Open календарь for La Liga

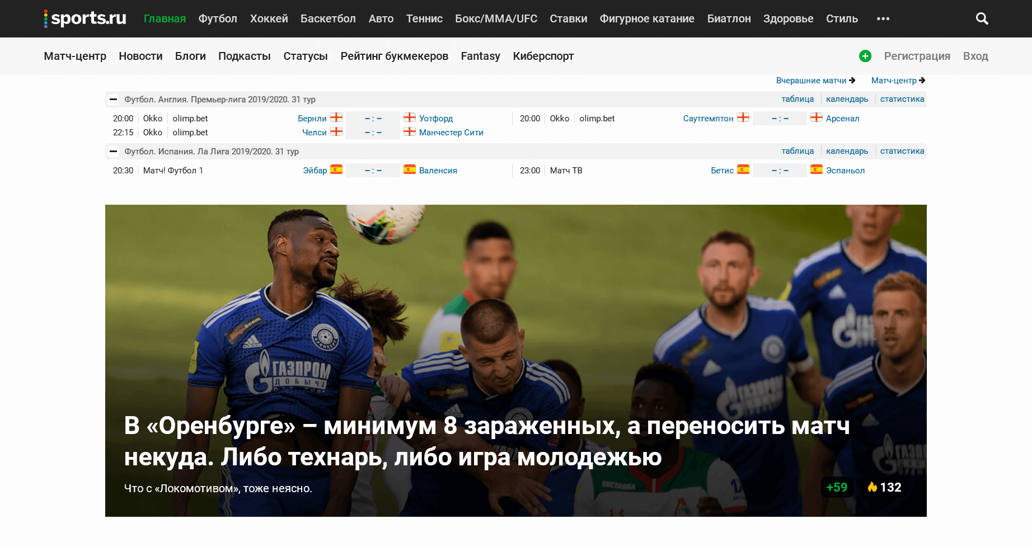(x=847, y=151)
